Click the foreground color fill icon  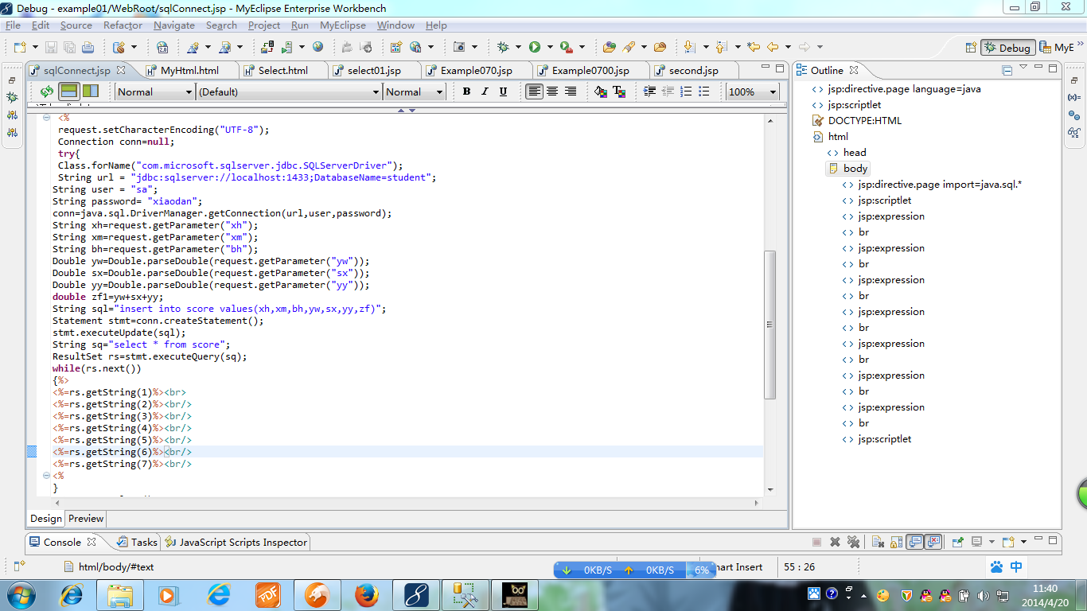[601, 91]
